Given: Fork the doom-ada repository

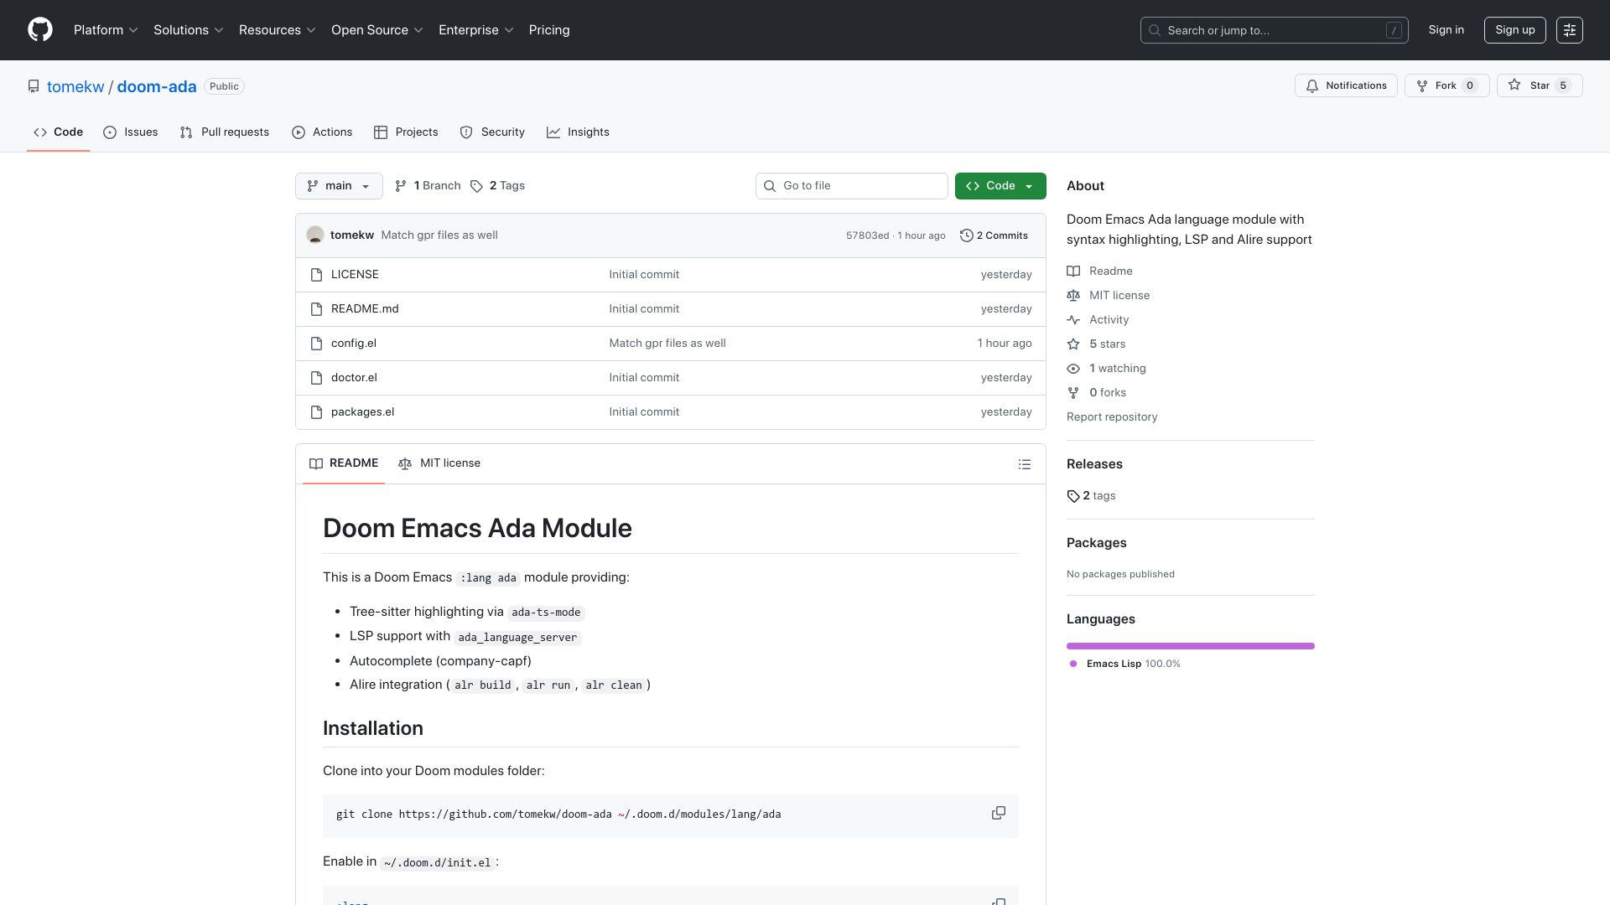Looking at the screenshot, I should coord(1446,85).
